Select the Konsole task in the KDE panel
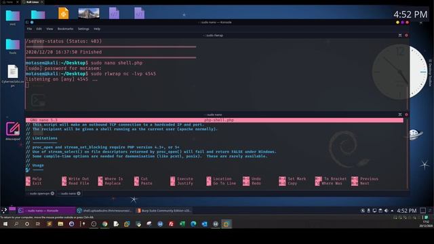The width and height of the screenshot is (434, 244). (46, 211)
